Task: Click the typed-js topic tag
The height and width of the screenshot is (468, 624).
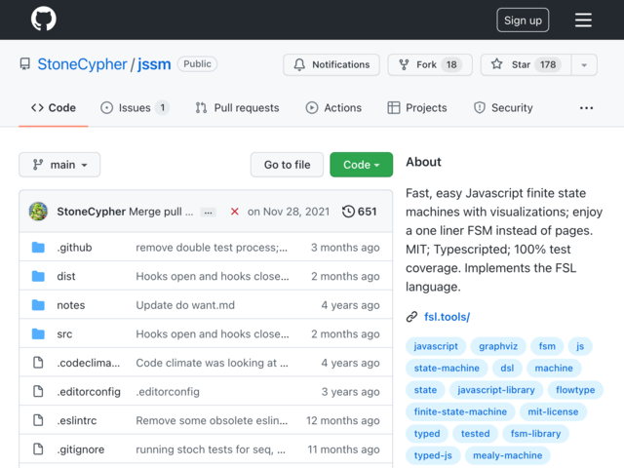Action: [x=433, y=455]
